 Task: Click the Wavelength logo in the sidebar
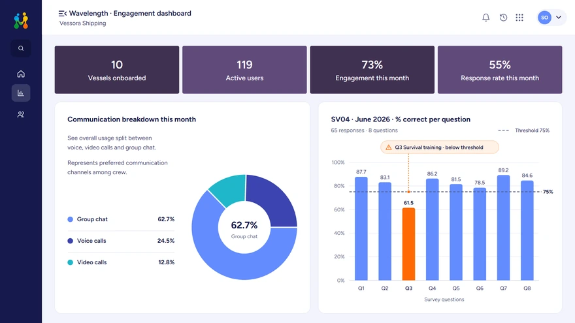point(21,20)
